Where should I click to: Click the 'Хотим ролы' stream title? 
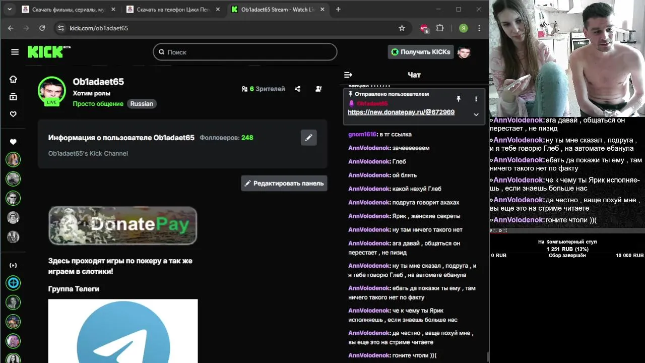pos(91,93)
